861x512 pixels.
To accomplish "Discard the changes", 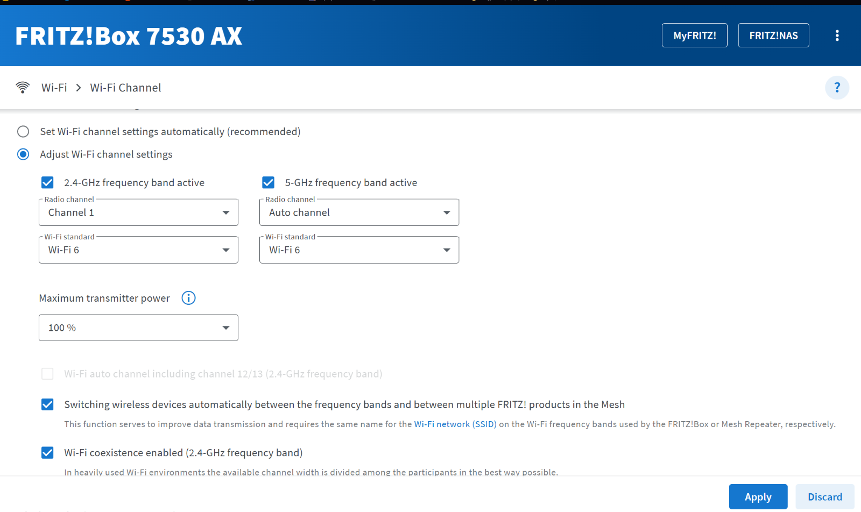I will tap(825, 497).
